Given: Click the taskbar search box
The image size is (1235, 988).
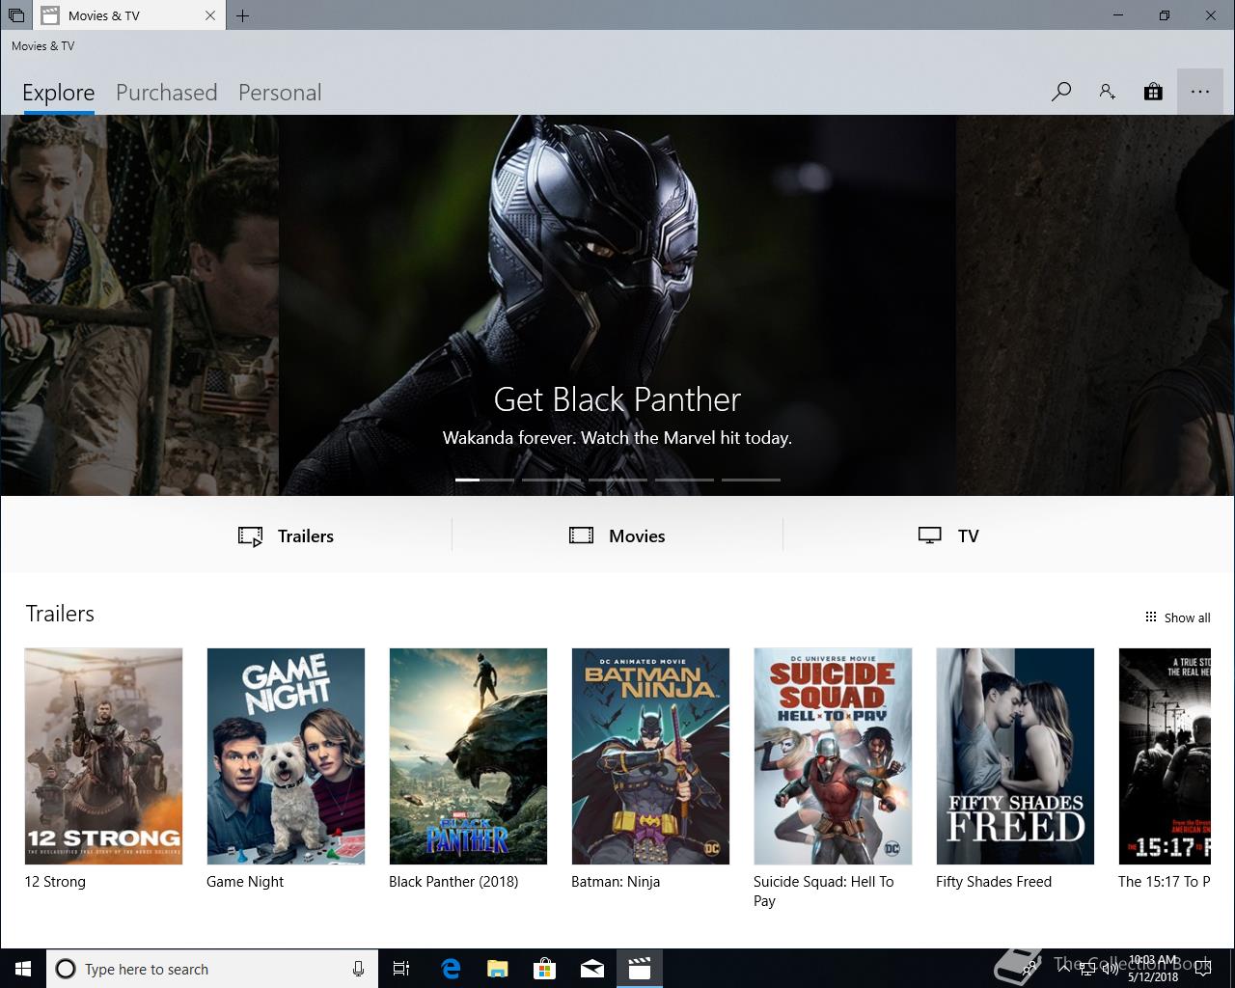Looking at the screenshot, I should click(x=211, y=969).
